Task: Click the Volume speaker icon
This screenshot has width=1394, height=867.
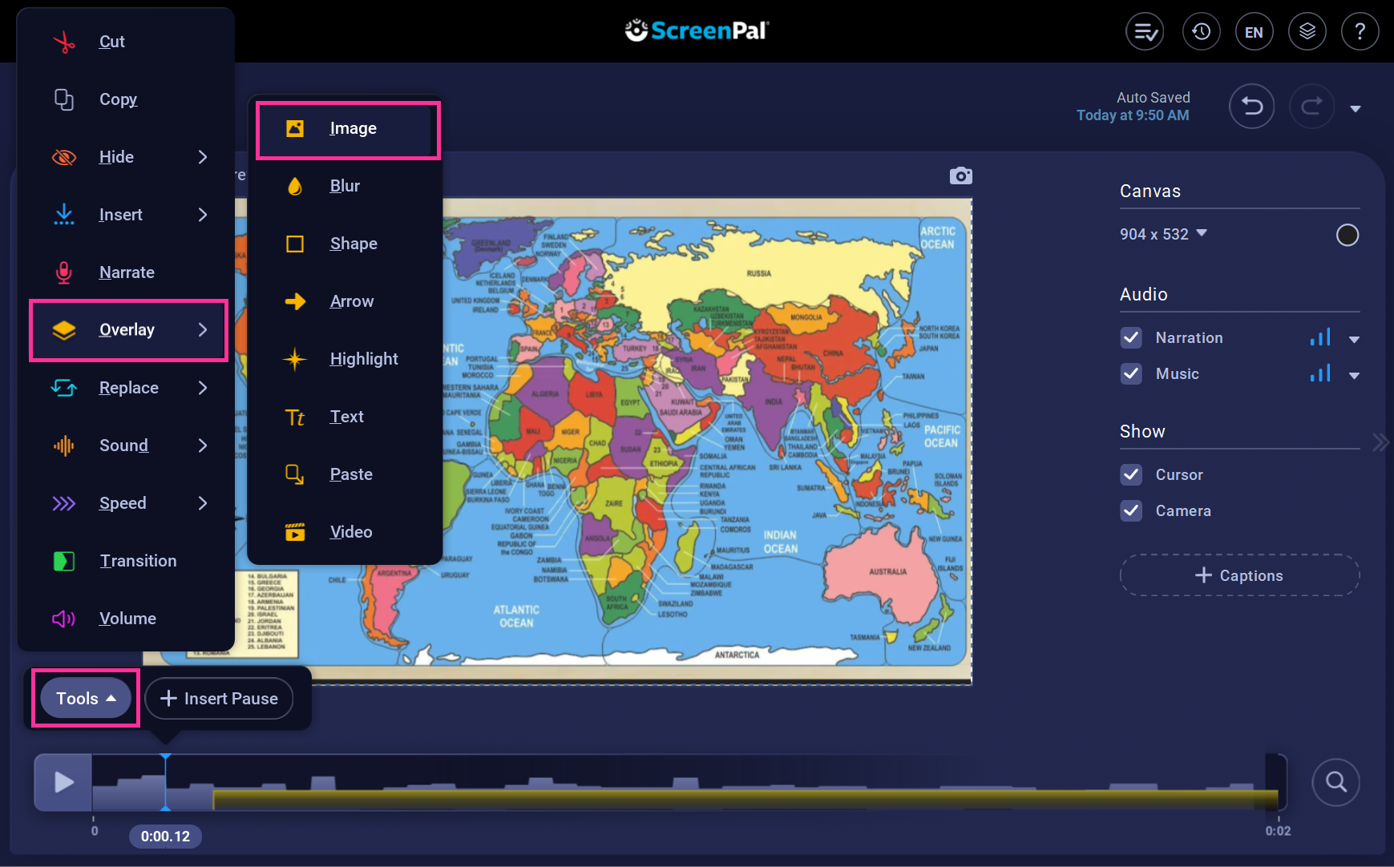Action: [64, 619]
